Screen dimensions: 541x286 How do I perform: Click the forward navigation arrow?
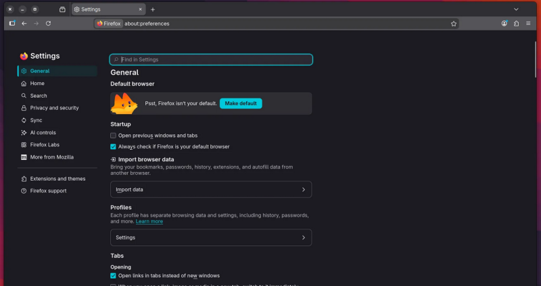click(37, 24)
